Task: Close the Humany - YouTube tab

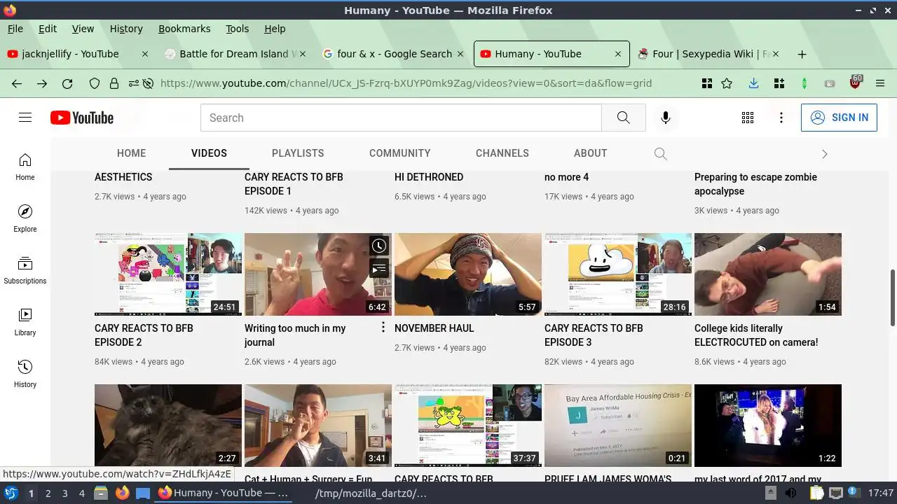Action: point(617,54)
